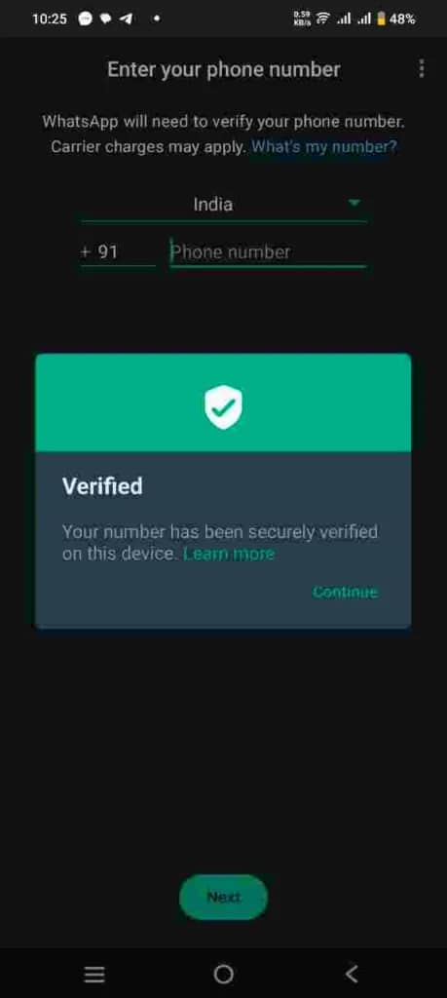Open the recent apps menu icon

94,974
